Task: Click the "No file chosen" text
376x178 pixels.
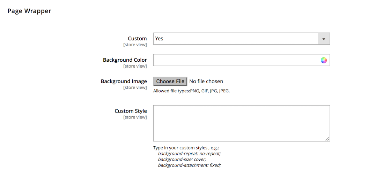Action: click(x=206, y=82)
